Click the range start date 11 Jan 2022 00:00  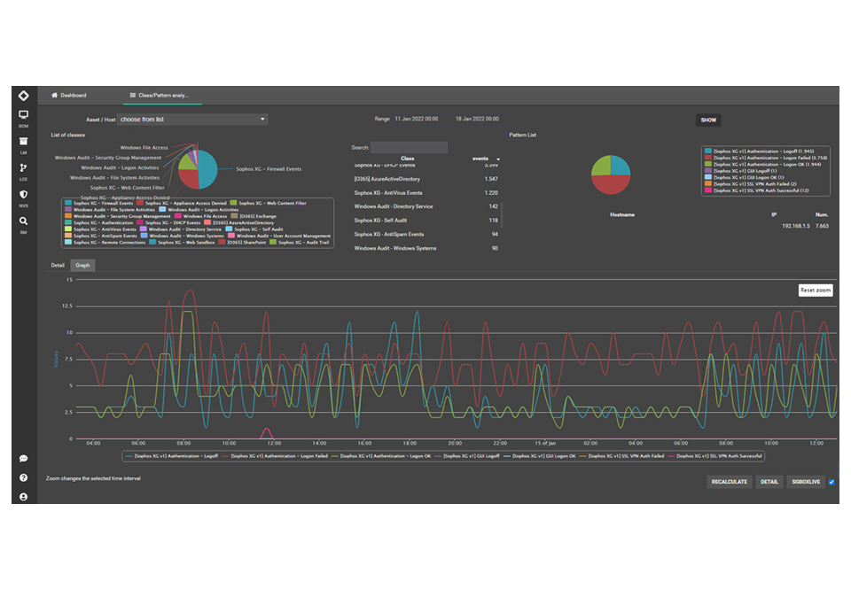pyautogui.click(x=417, y=119)
